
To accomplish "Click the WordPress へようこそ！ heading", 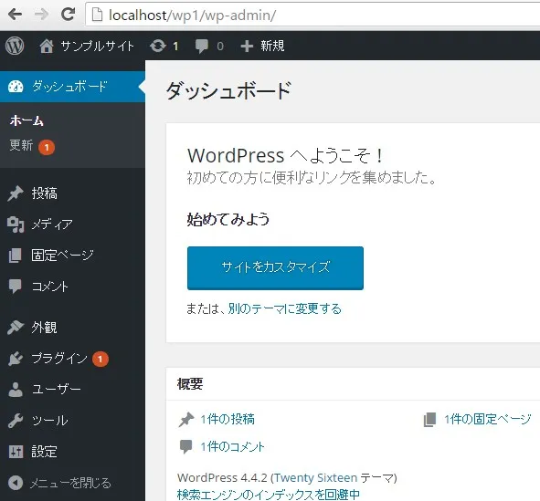I will pyautogui.click(x=285, y=156).
